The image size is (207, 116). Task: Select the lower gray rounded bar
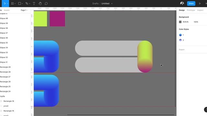(x=106, y=65)
